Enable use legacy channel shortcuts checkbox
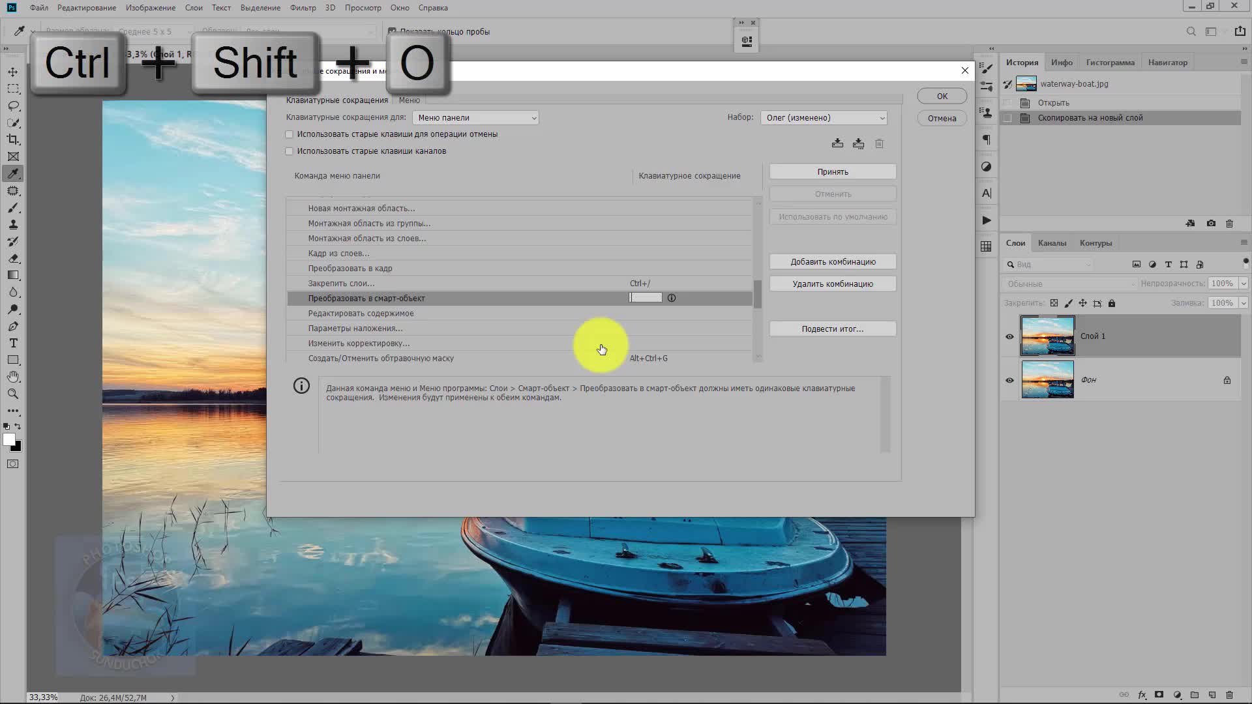Image resolution: width=1252 pixels, height=704 pixels. tap(289, 151)
